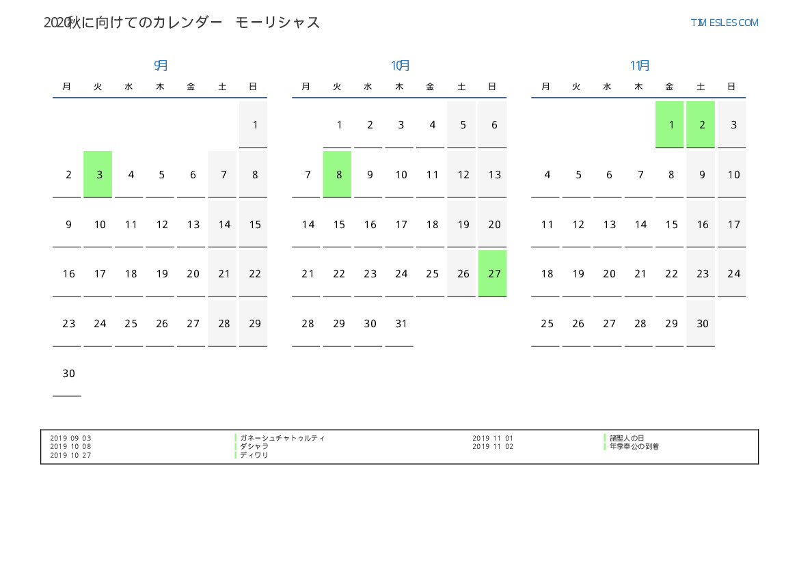The height and width of the screenshot is (565, 799).
Task: Select the green-highlighted October 8 cell
Action: tap(337, 174)
